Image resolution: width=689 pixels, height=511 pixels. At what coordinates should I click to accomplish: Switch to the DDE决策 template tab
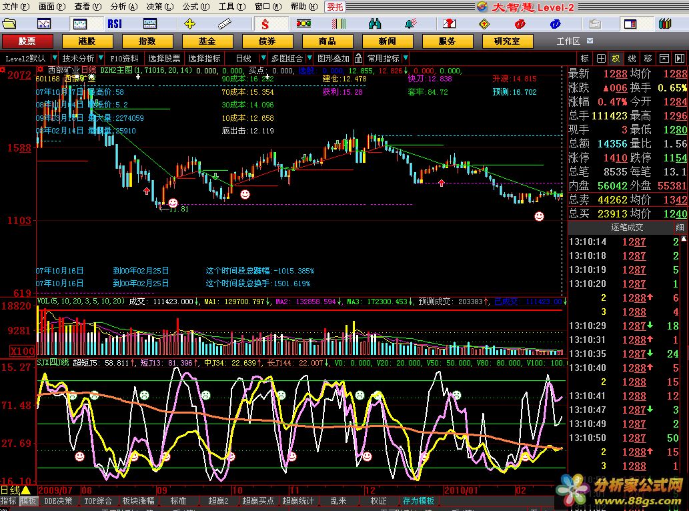(59, 501)
